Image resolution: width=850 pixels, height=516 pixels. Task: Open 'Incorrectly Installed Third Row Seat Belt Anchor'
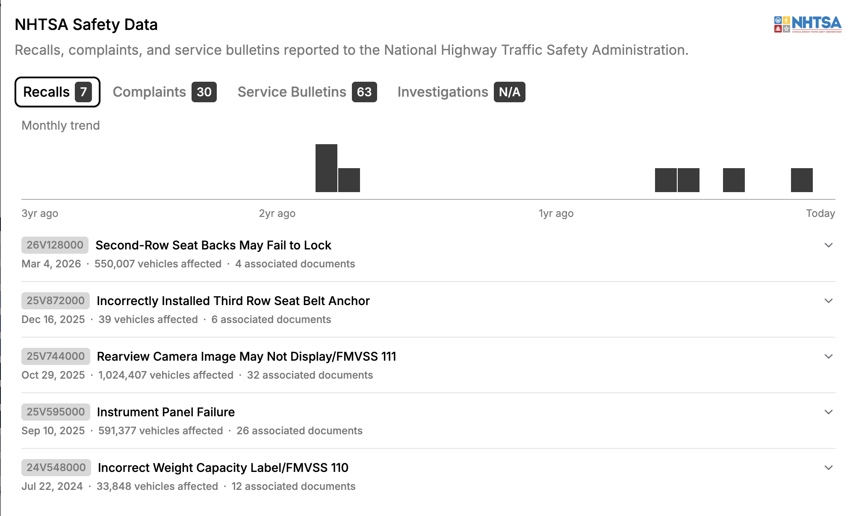tap(233, 301)
